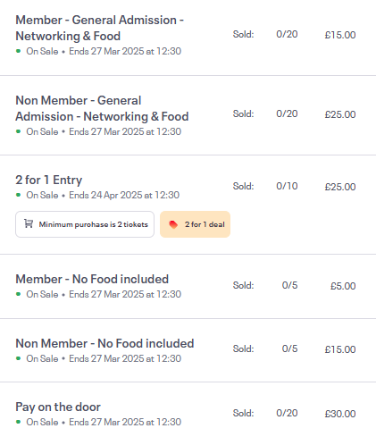The width and height of the screenshot is (376, 445).
Task: Click the 2 for 1 deal badge
Action: coord(195,224)
